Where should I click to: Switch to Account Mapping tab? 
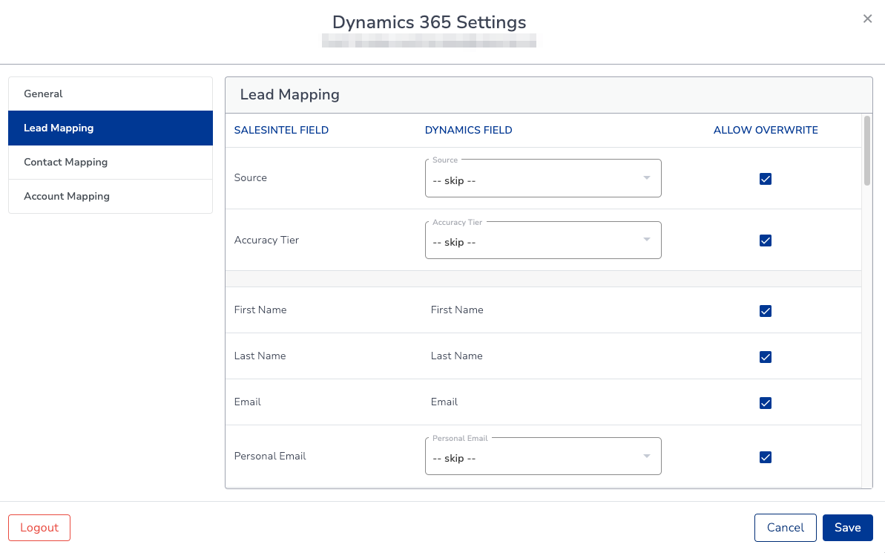(x=111, y=197)
